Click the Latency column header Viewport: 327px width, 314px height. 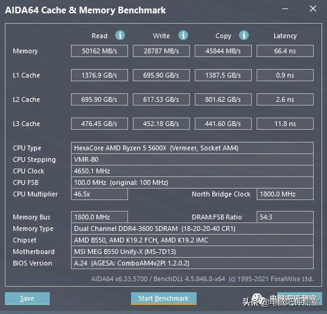pos(285,36)
